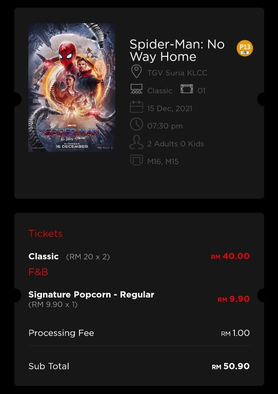The height and width of the screenshot is (394, 278).
Task: Click the Tickets section heading
Action: click(x=46, y=234)
